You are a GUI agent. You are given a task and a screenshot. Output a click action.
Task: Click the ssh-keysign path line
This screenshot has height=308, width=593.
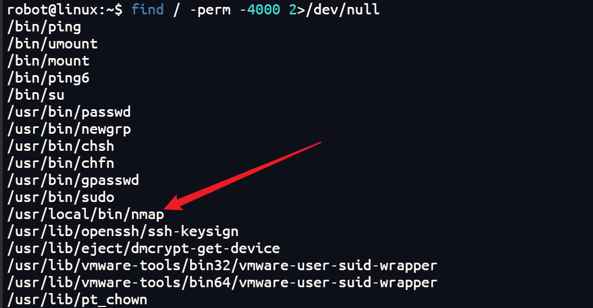coord(123,231)
